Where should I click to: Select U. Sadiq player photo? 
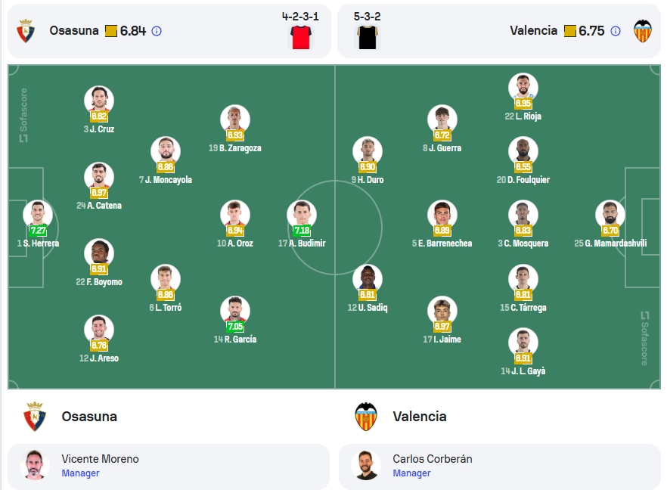pyautogui.click(x=368, y=279)
